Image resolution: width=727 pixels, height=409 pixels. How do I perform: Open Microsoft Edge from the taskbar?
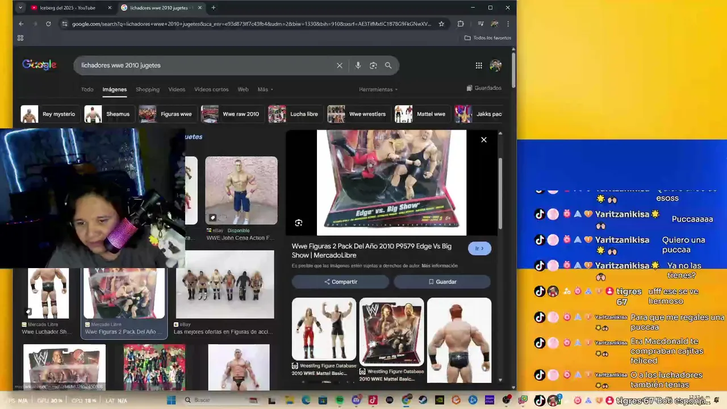(306, 400)
